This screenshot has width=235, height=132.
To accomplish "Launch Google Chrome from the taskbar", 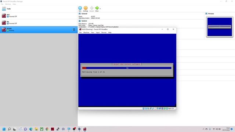I will coord(47,129).
